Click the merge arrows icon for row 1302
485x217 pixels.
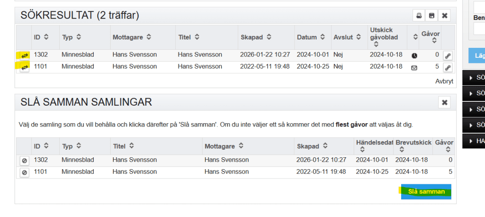tap(24, 55)
